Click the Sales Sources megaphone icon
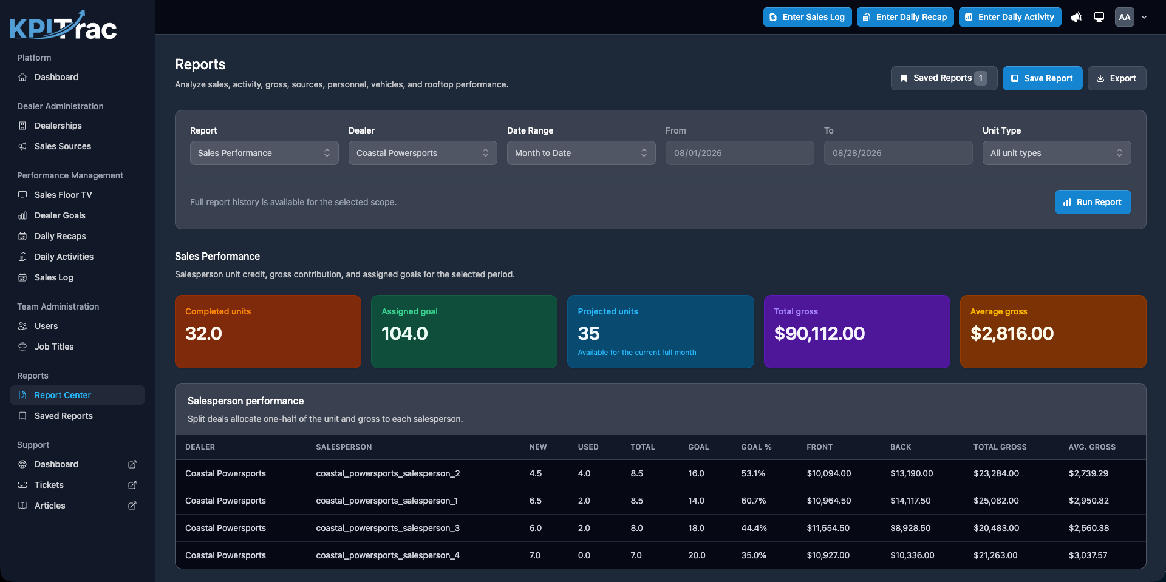The width and height of the screenshot is (1166, 582). click(x=22, y=146)
